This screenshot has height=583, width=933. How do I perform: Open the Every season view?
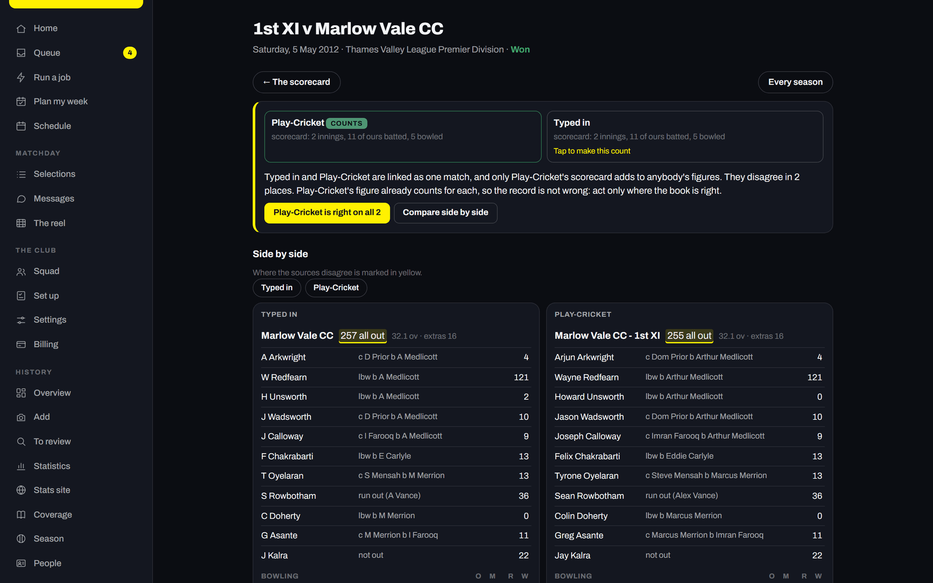click(795, 82)
